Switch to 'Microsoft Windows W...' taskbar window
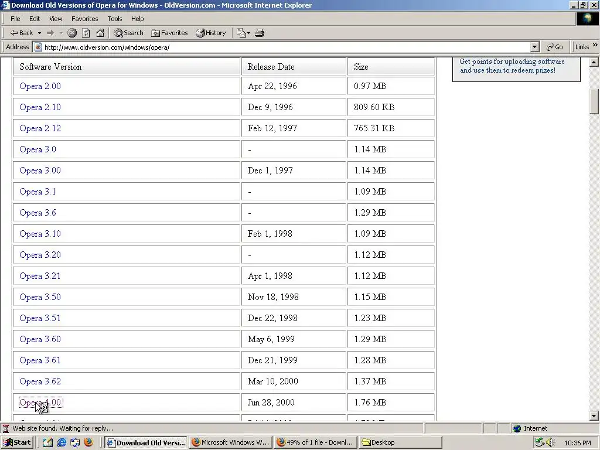The height and width of the screenshot is (450, 600). click(x=231, y=442)
